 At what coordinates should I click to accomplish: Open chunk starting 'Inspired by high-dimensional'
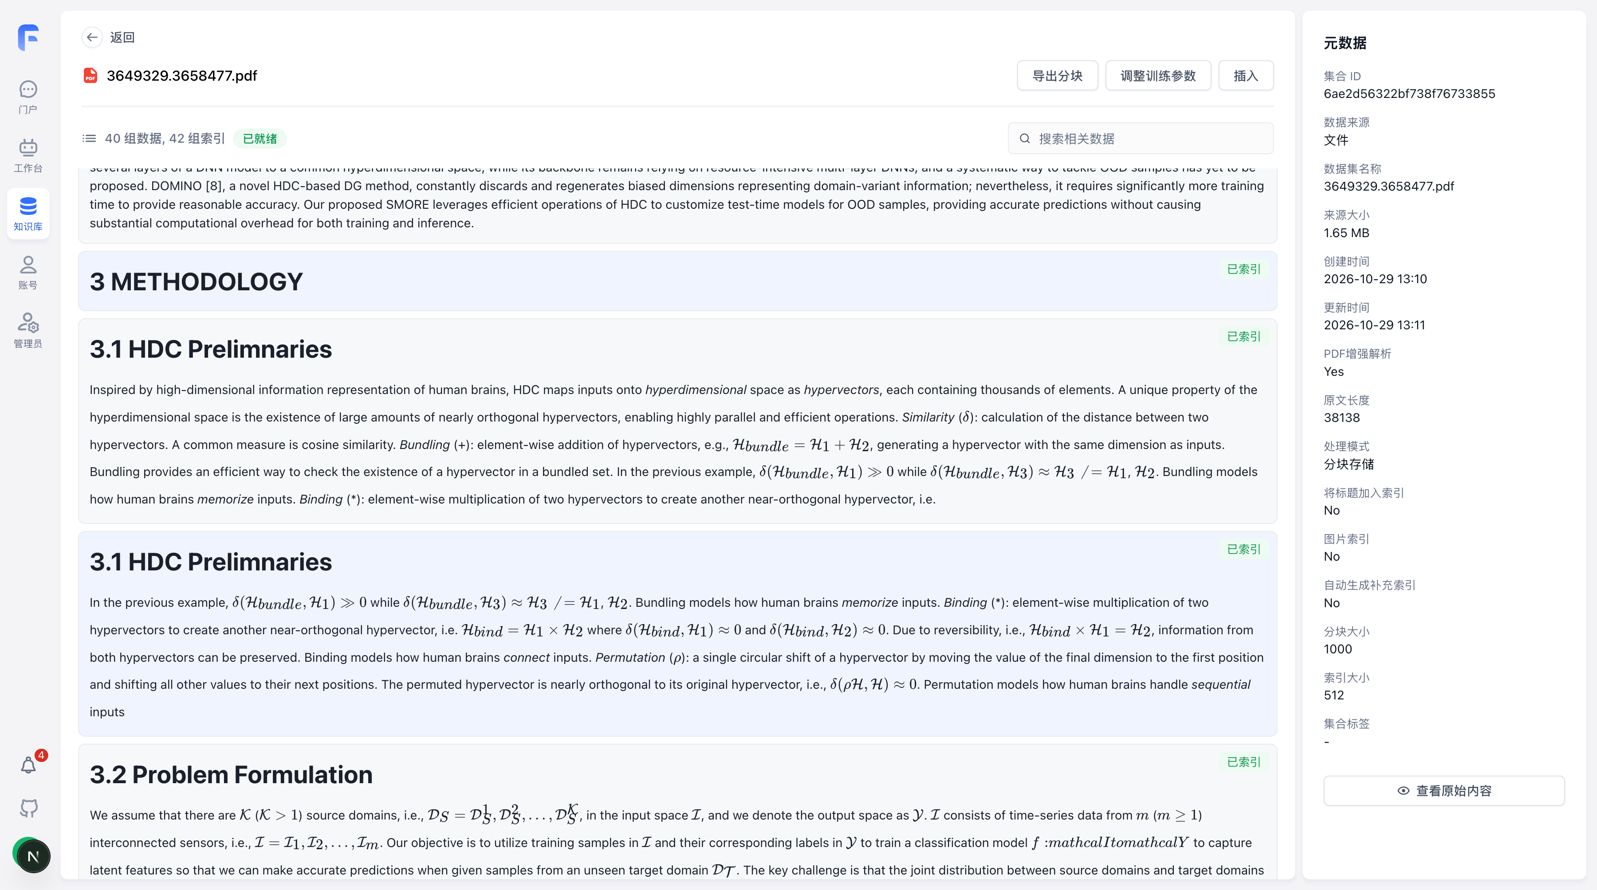coord(677,421)
